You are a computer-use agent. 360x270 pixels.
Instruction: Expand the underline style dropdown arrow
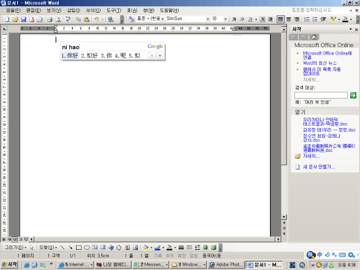pyautogui.click(x=256, y=20)
